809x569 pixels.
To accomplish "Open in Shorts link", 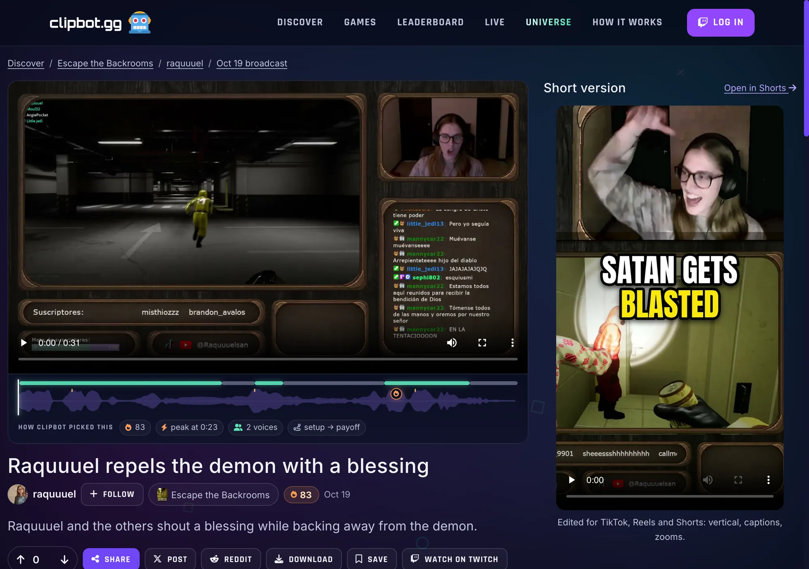I will click(760, 88).
